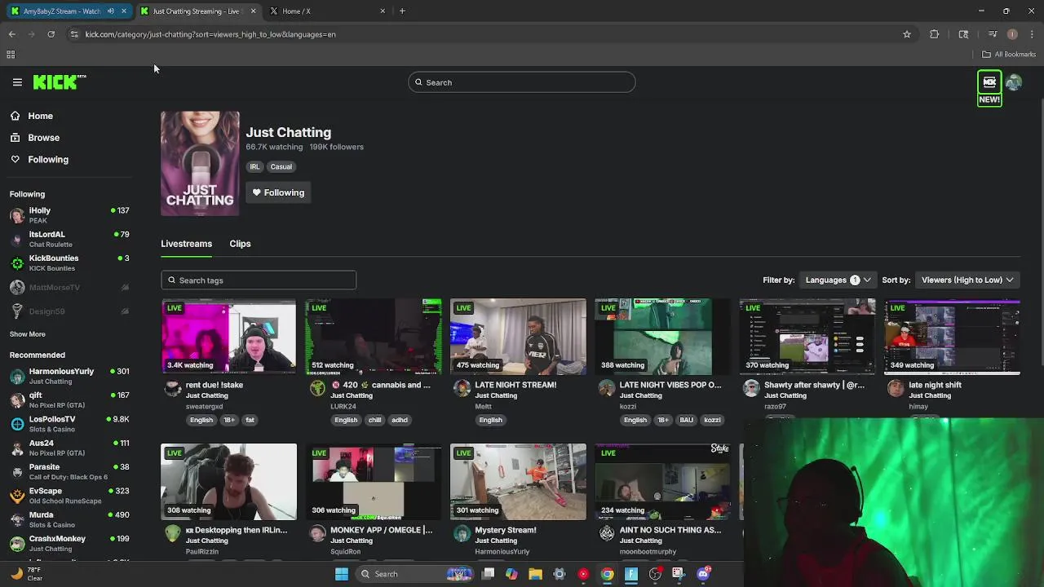Image resolution: width=1044 pixels, height=587 pixels.
Task: Go to Home in the Kick sidebar
Action: pyautogui.click(x=40, y=116)
